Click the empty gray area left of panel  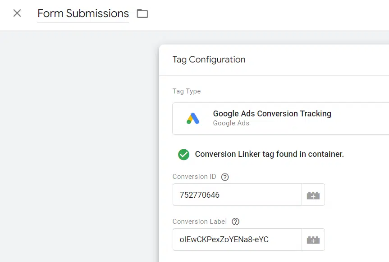[79, 146]
